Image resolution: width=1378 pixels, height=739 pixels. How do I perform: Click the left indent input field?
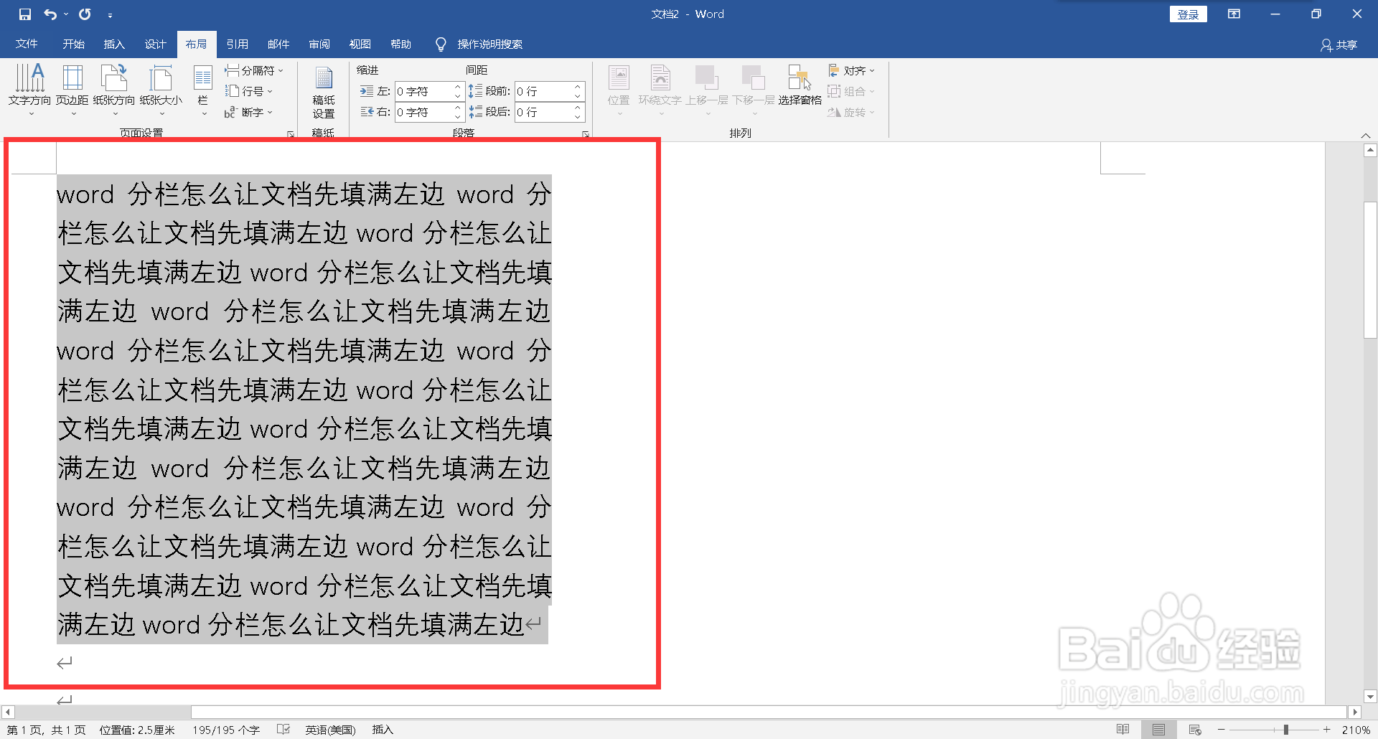pyautogui.click(x=423, y=91)
